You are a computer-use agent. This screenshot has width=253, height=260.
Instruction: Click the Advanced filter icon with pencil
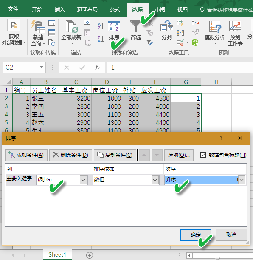click(149, 42)
